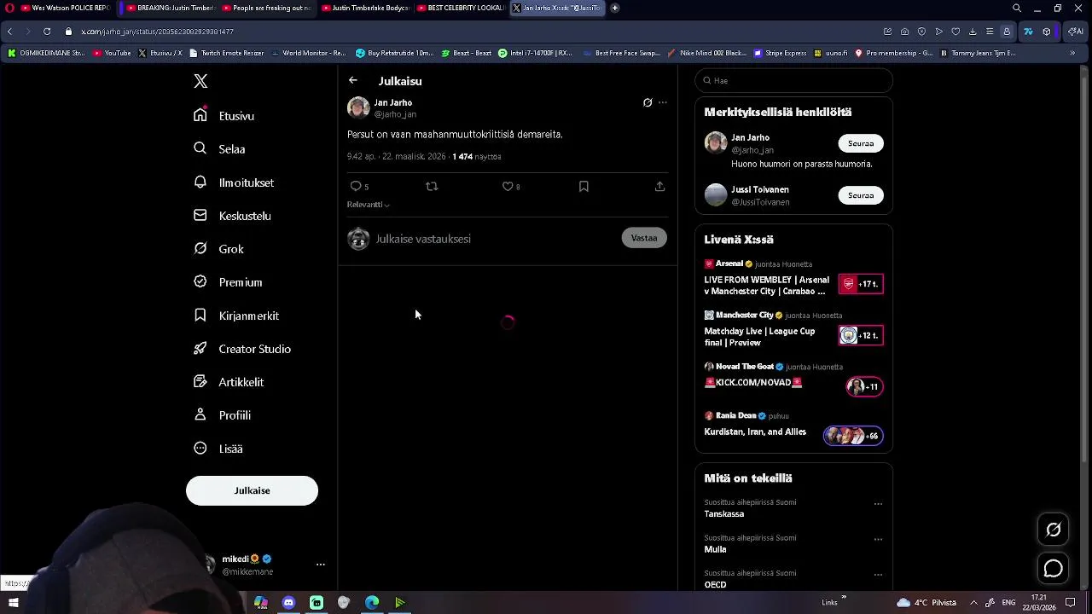
Task: Open Discord from the taskbar
Action: coord(288,603)
